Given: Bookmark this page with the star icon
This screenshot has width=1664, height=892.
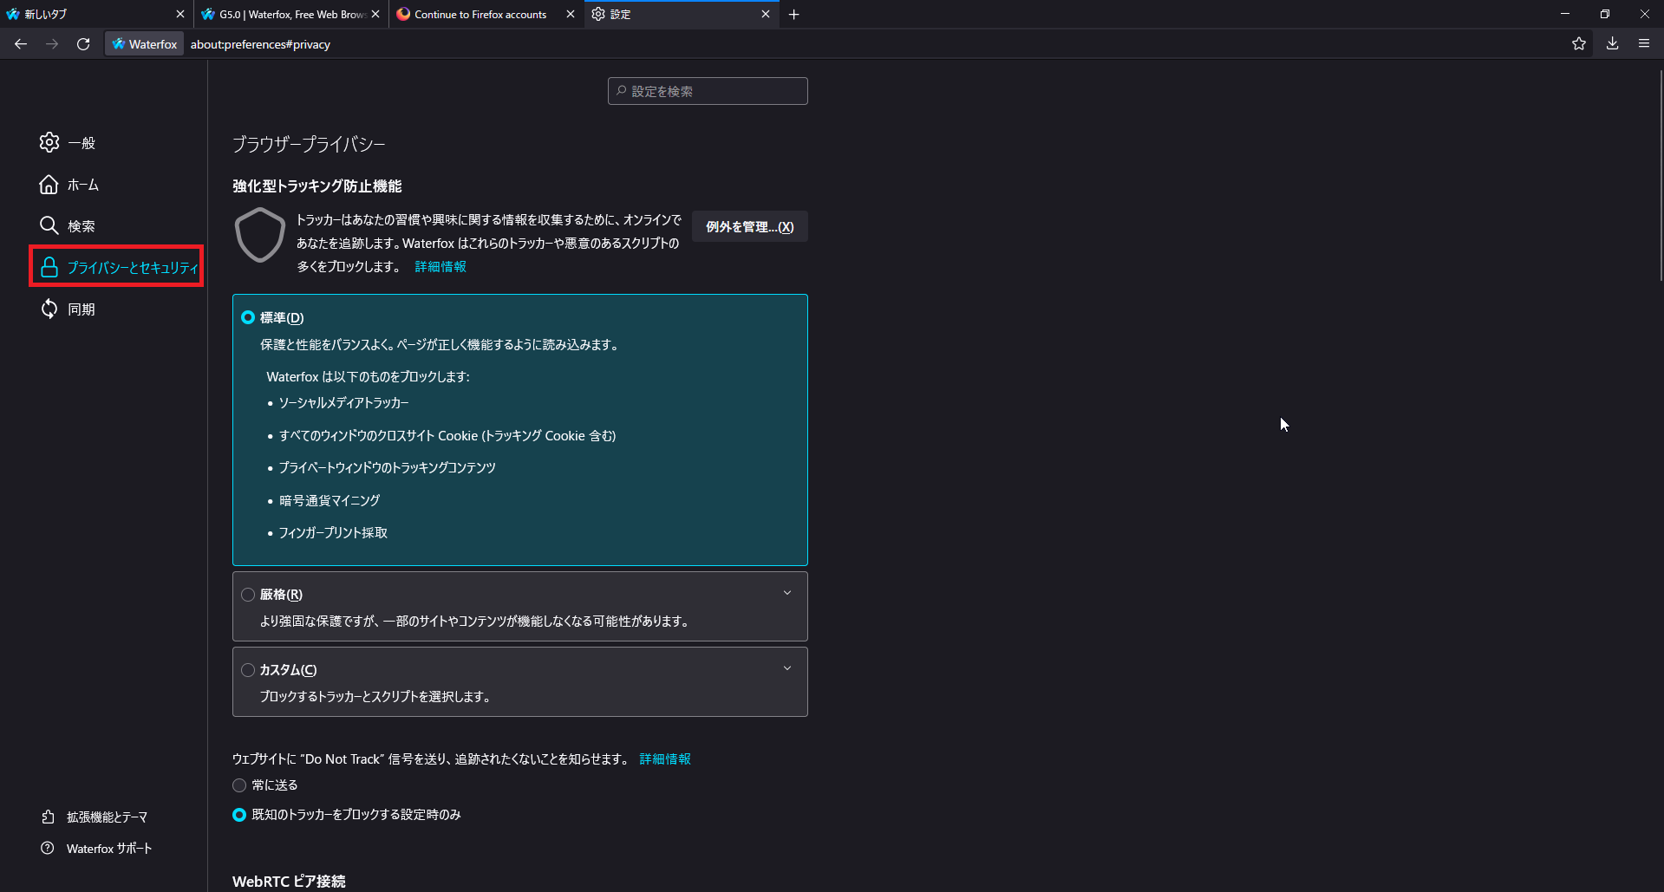Looking at the screenshot, I should [1579, 44].
